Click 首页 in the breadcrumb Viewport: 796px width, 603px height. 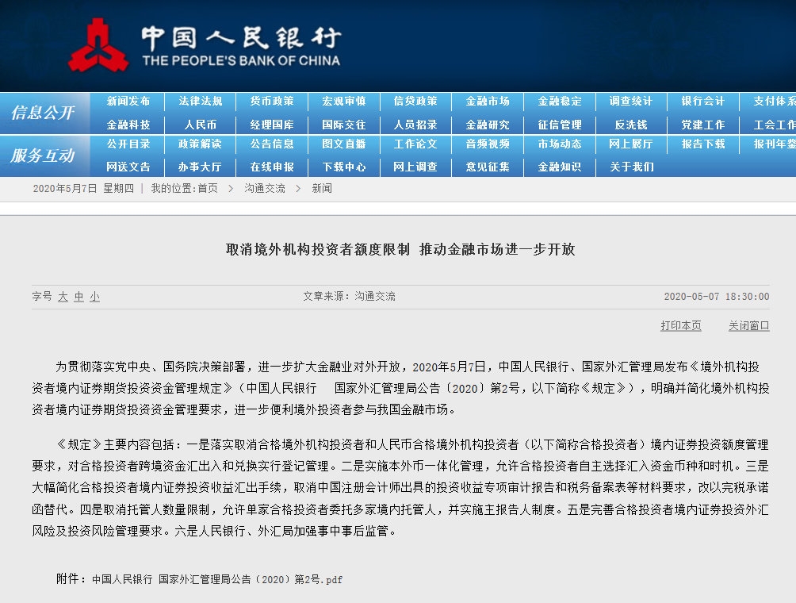click(208, 189)
